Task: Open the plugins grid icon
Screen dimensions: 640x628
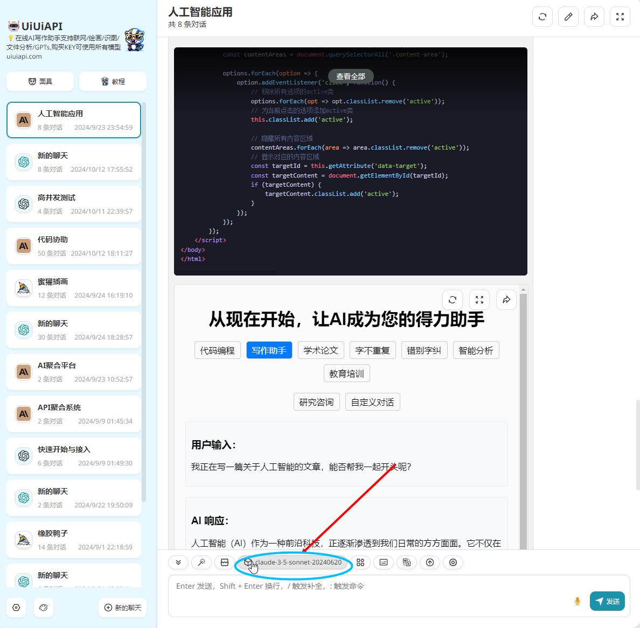Action: coord(360,562)
